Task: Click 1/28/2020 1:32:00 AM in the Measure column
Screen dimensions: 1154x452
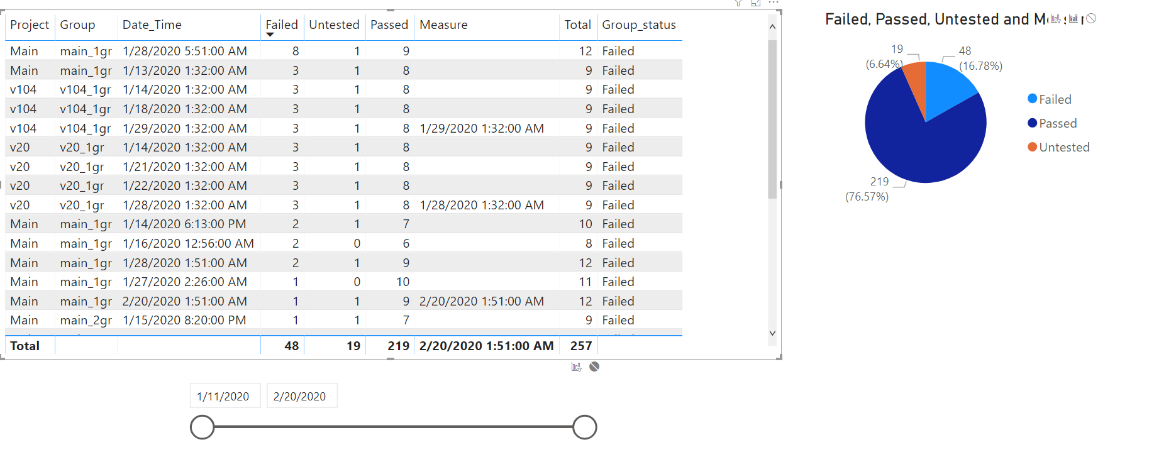Action: 482,205
